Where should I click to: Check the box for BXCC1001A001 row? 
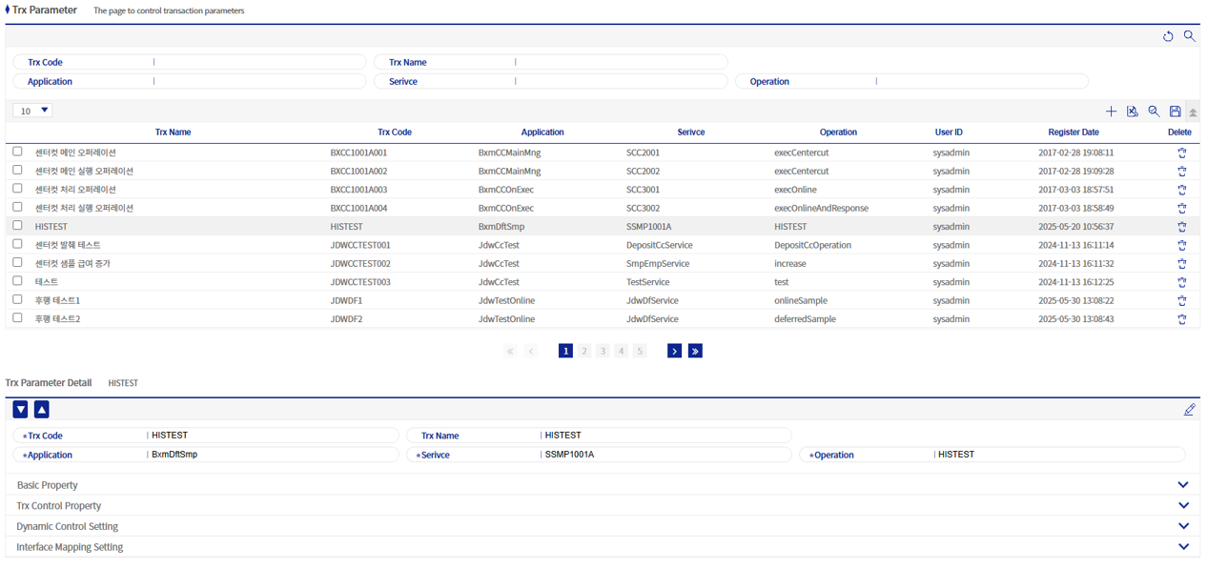[x=17, y=152]
